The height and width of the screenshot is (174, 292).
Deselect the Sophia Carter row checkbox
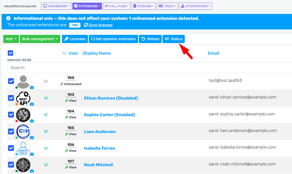11,115
